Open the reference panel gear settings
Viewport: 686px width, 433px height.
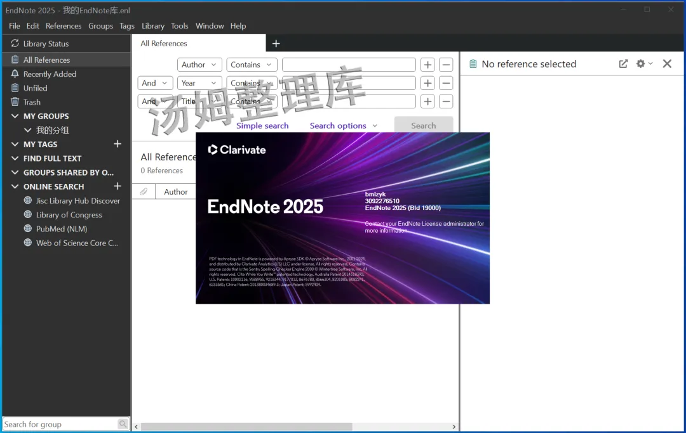click(x=641, y=64)
